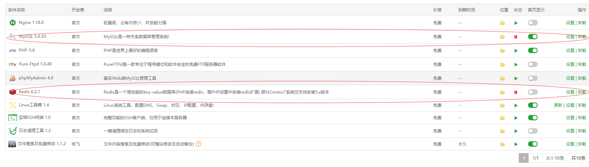589x167 pixels.
Task: Disable homepage display for 文件搜索及批量修改
Action: click(x=533, y=144)
